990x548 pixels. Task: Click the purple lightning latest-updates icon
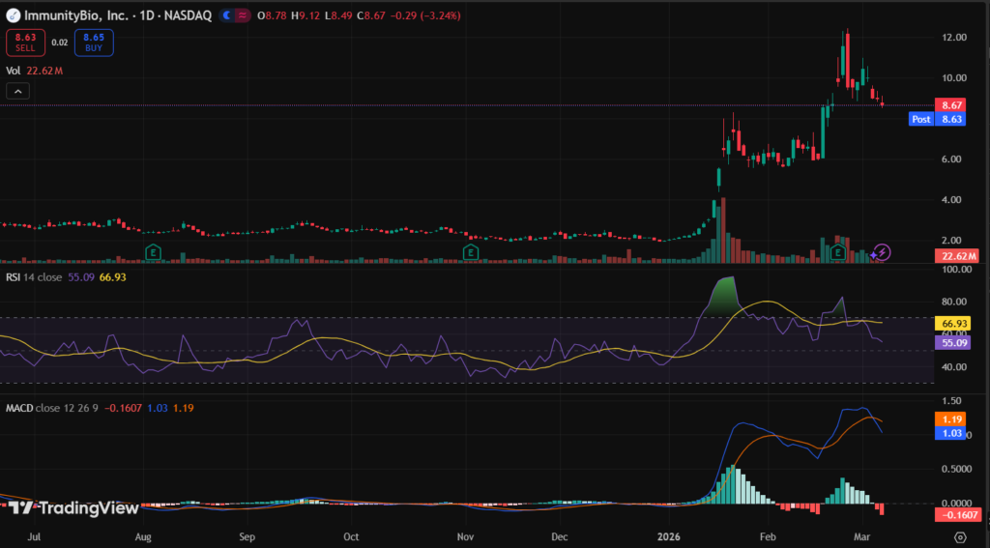[x=883, y=252]
